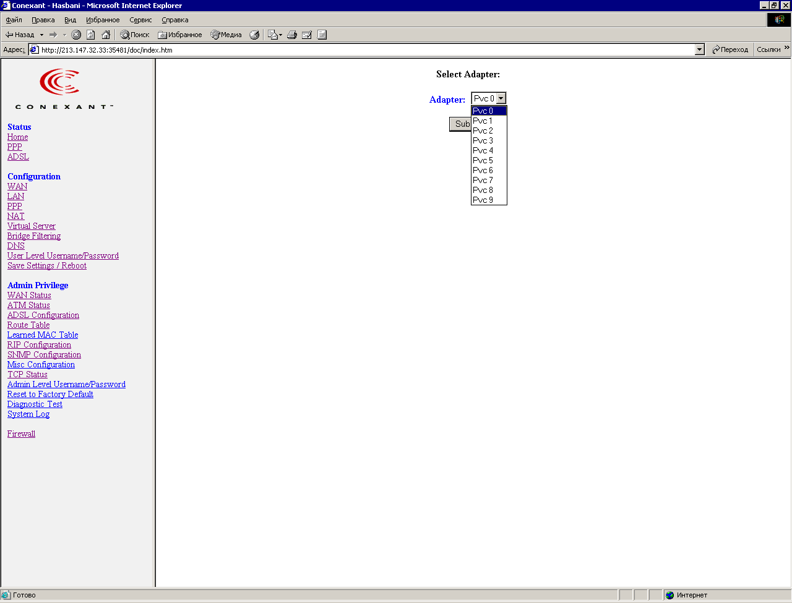Open the Вид menu
Screen dimensions: 792x603
point(71,20)
